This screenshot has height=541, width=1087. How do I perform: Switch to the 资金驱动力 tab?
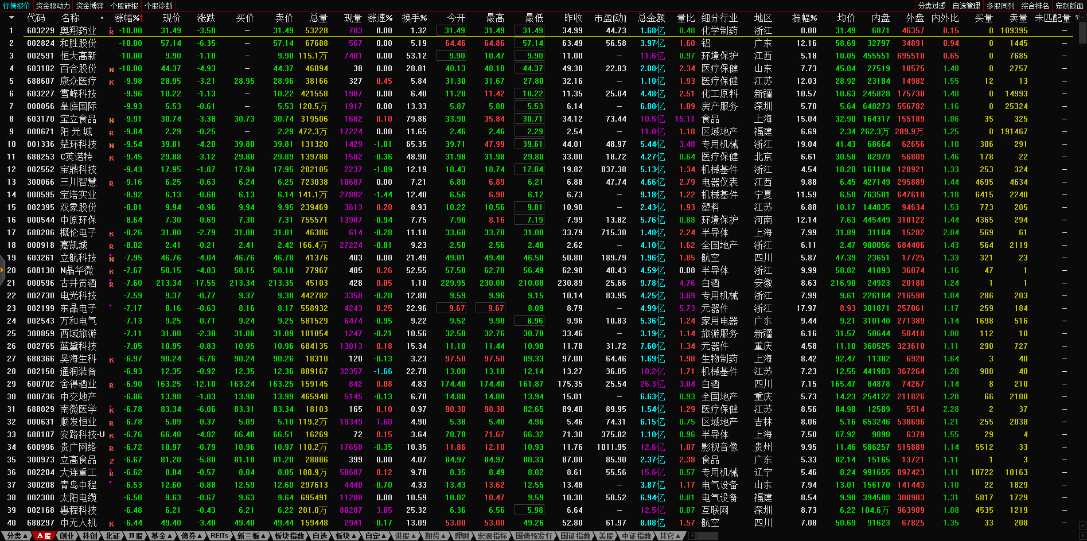tap(53, 6)
